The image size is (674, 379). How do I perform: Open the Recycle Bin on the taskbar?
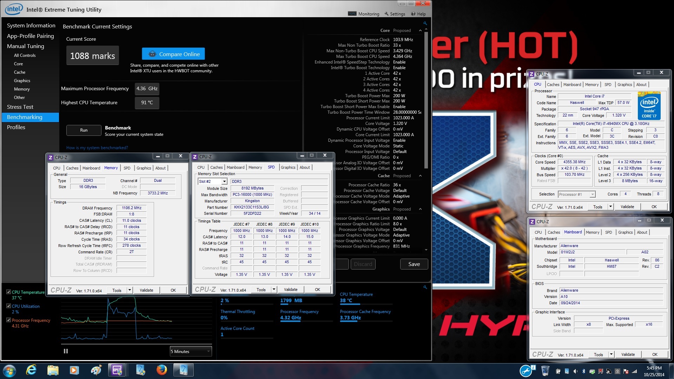pyautogui.click(x=545, y=371)
